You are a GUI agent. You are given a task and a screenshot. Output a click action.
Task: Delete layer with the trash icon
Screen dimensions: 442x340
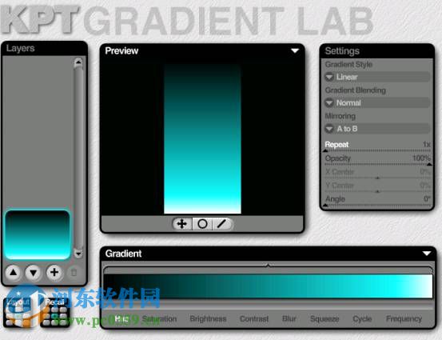click(x=74, y=273)
